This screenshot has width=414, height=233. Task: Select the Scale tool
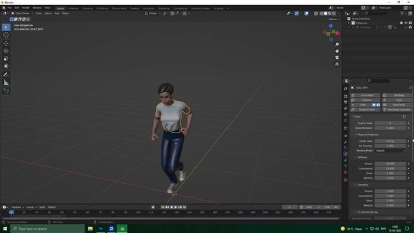tap(6, 58)
